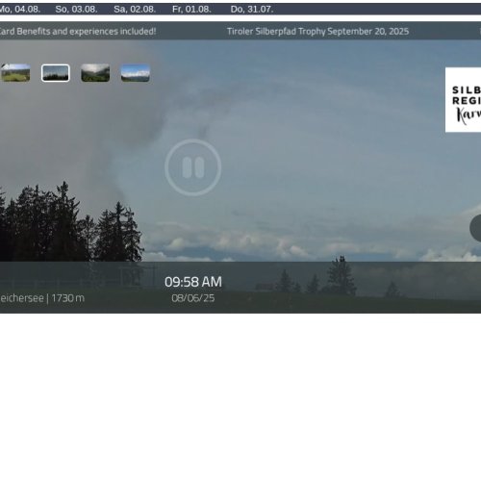The width and height of the screenshot is (481, 481).
Task: Click the Card Benefits and experiences ticker text
Action: (x=78, y=32)
